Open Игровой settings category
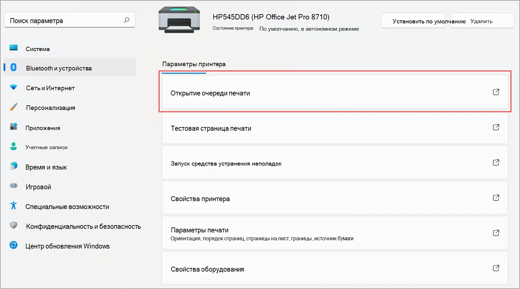Viewport: 520px width, 289px height. coord(70,187)
